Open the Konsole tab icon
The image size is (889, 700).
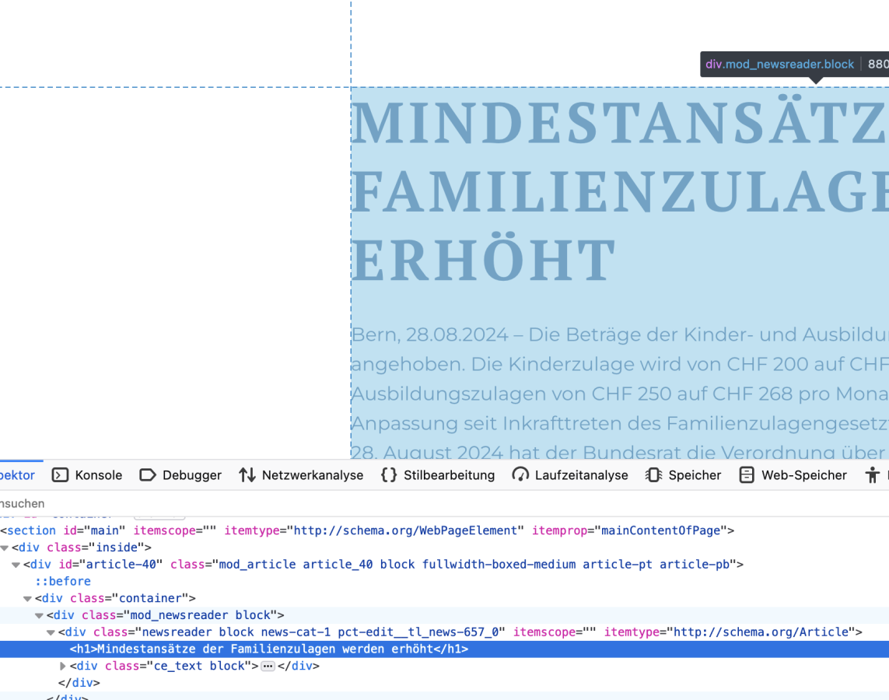point(61,475)
